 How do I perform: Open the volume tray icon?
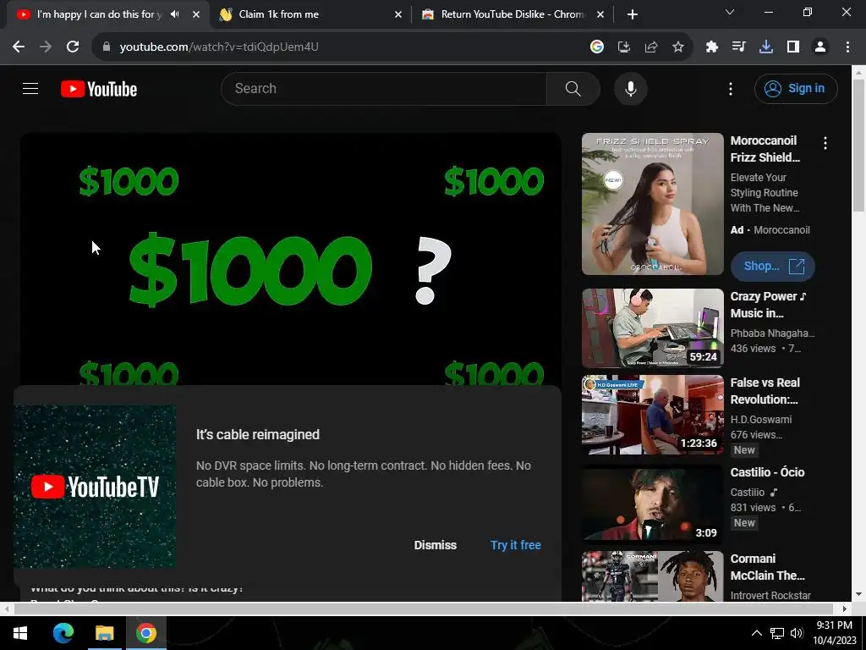click(796, 633)
